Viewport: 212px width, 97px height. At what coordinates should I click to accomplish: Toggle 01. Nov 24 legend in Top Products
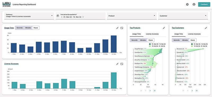click(x=157, y=44)
